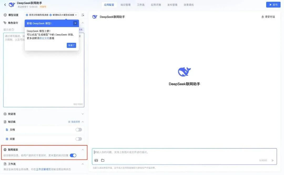This screenshot has height=175, width=284.
Task: Go back using the header back arrow
Action: [5, 5]
